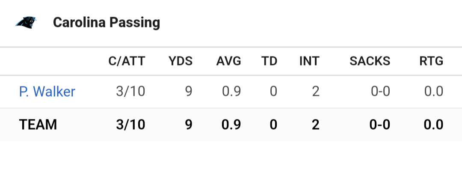This screenshot has height=169, width=462.
Task: Click the TEAM row 0.0 rating
Action: click(433, 125)
